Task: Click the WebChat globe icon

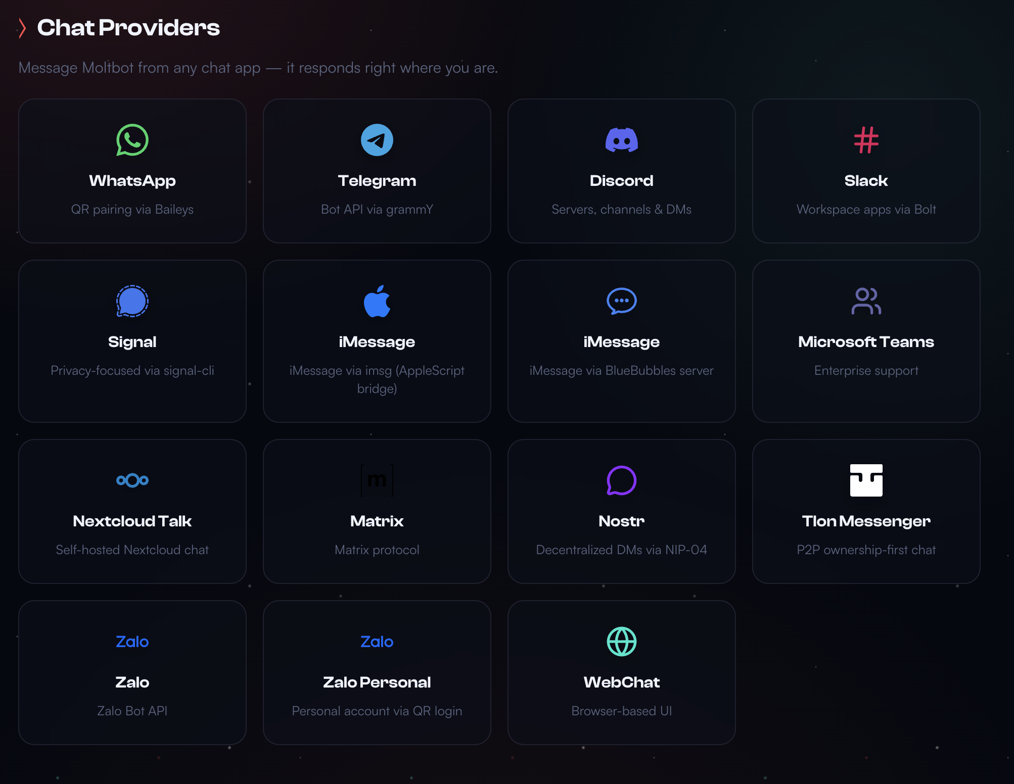Action: [622, 642]
